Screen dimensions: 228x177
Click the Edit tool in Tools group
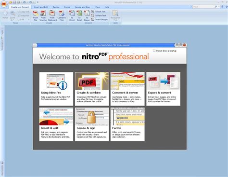[x=21, y=19]
